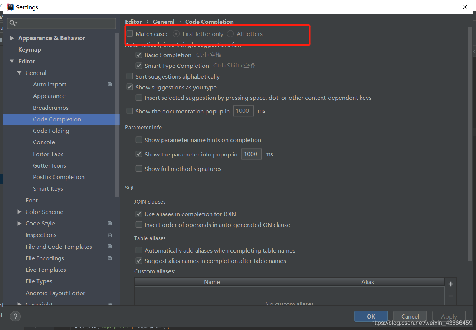Image resolution: width=476 pixels, height=330 pixels.
Task: Uncheck Smart Type Completion checkbox
Action: click(x=139, y=66)
